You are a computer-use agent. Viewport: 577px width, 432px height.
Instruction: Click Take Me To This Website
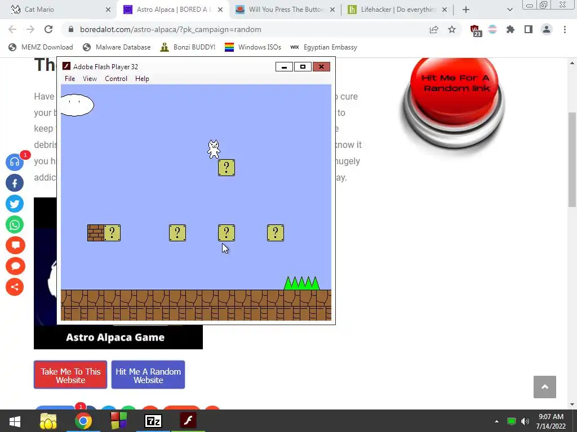70,375
